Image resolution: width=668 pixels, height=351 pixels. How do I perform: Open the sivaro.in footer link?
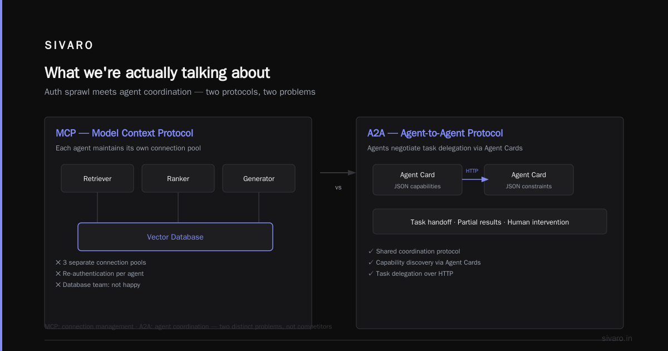[617, 338]
